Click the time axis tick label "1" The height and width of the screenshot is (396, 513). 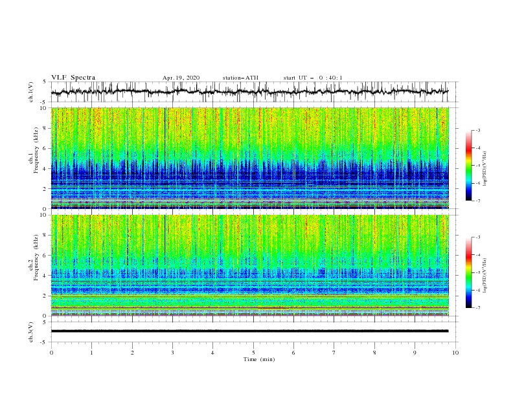[x=91, y=353]
